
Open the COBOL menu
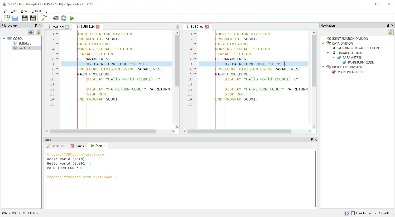36,11
